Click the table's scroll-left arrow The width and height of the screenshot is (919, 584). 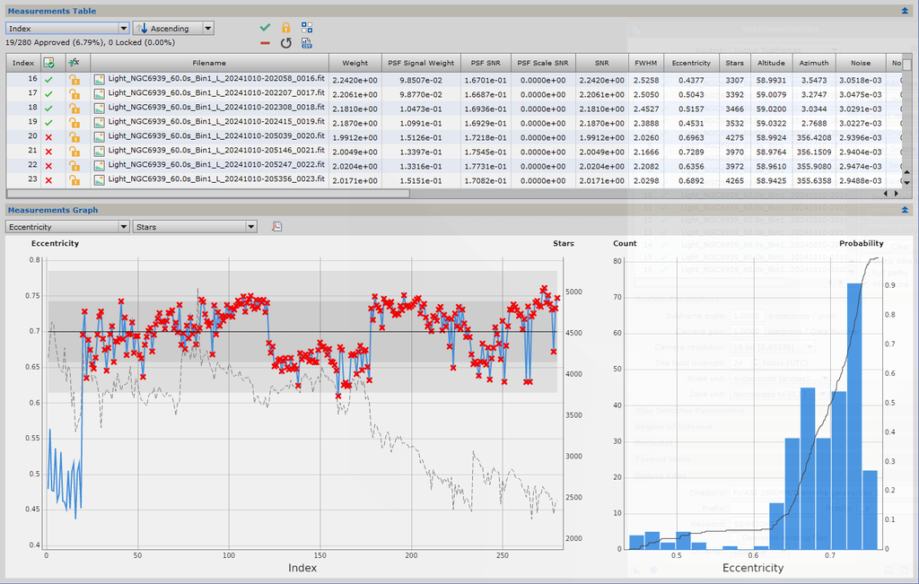(x=886, y=193)
